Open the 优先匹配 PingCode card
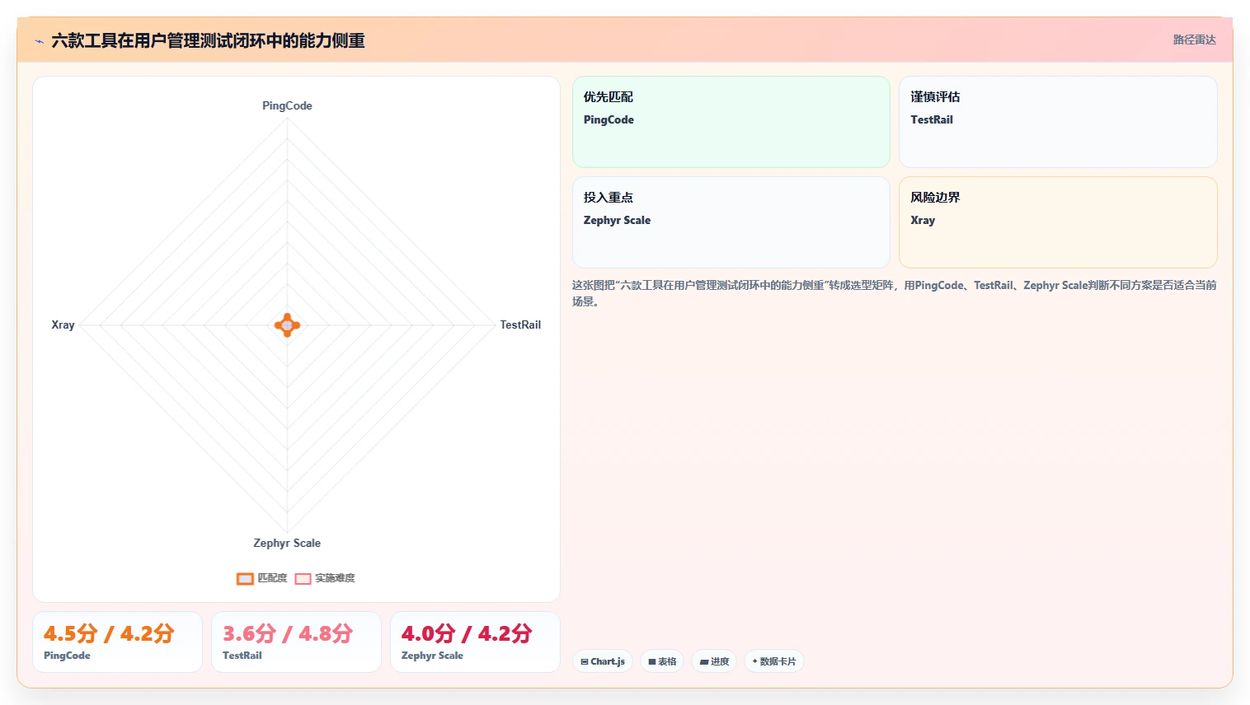Image resolution: width=1250 pixels, height=705 pixels. point(731,122)
